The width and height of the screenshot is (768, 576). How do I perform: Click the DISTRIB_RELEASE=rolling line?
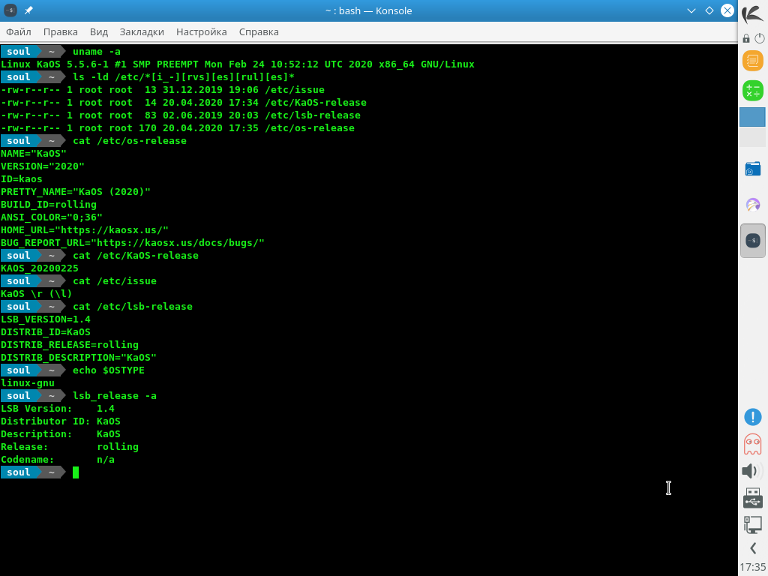click(70, 344)
